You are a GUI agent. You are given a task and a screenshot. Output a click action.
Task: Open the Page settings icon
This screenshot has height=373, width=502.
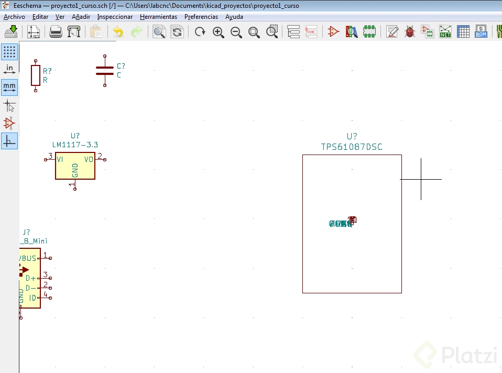[34, 32]
